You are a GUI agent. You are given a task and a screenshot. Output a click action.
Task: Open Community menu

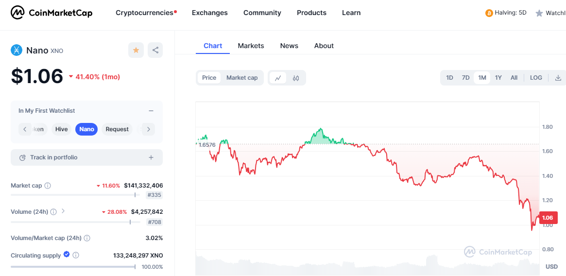coord(262,13)
